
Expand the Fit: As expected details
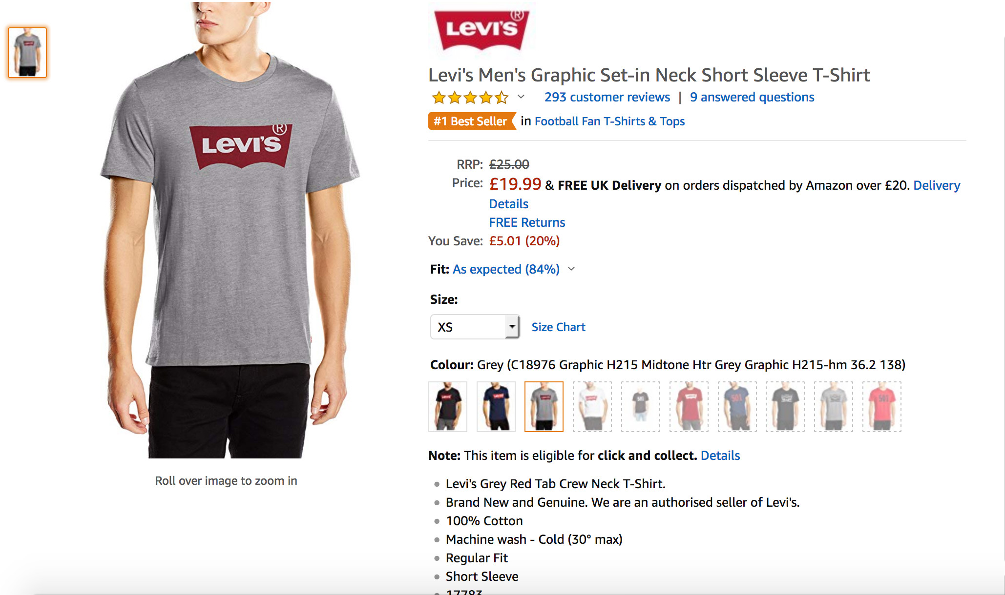(572, 269)
